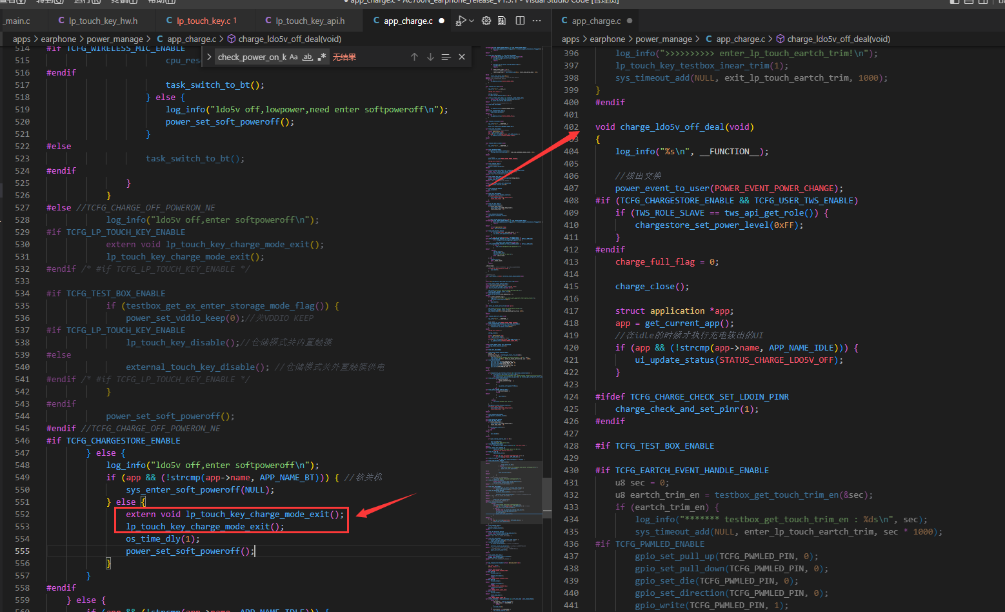Close the find widget
1005x612 pixels.
(x=462, y=57)
